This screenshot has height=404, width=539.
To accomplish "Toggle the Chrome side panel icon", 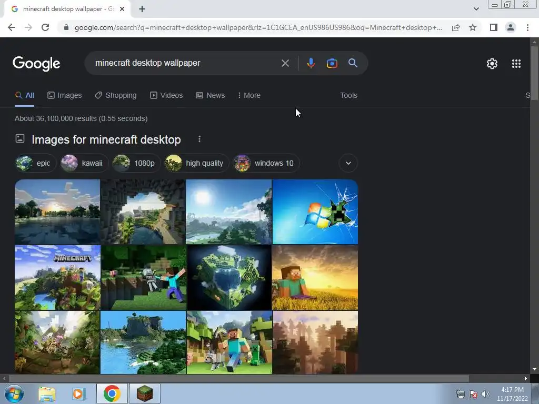I will pyautogui.click(x=493, y=27).
